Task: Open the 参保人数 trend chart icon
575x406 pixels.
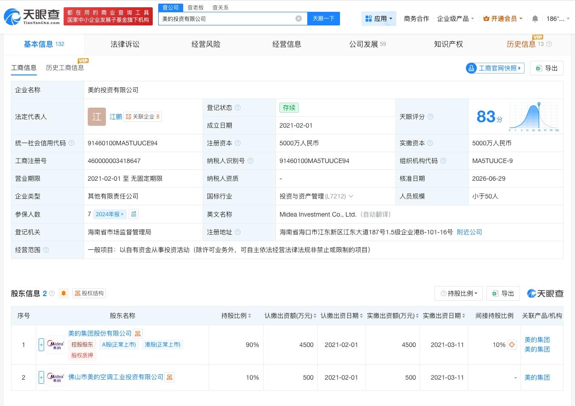Action: (134, 214)
